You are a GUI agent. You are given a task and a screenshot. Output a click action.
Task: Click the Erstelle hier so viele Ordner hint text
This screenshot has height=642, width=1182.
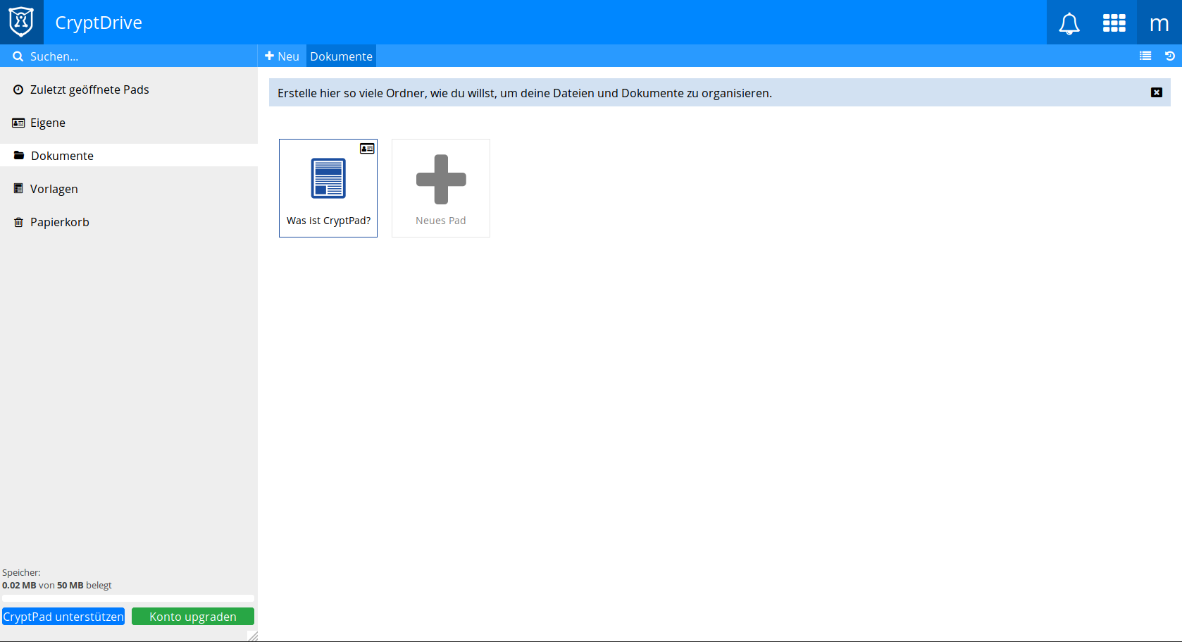525,93
